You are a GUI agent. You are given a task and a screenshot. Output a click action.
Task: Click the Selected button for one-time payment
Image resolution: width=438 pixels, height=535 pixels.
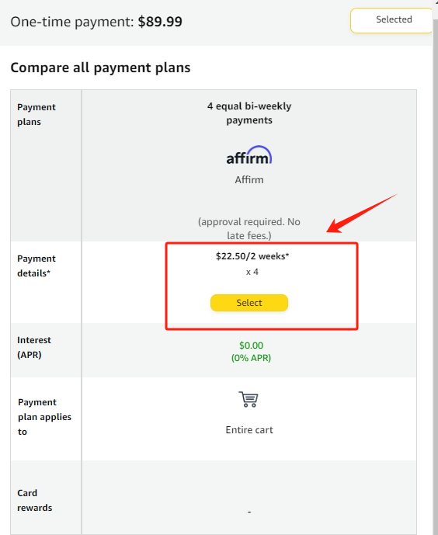[x=391, y=20]
